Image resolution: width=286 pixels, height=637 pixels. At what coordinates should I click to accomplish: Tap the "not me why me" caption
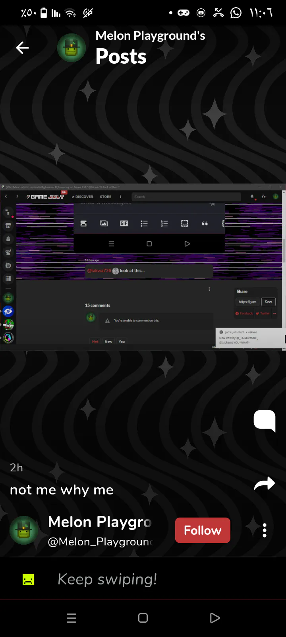click(62, 490)
